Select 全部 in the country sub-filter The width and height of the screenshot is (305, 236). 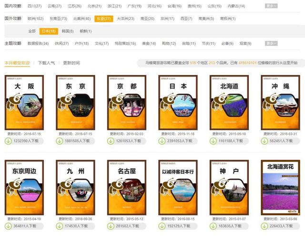point(32,31)
